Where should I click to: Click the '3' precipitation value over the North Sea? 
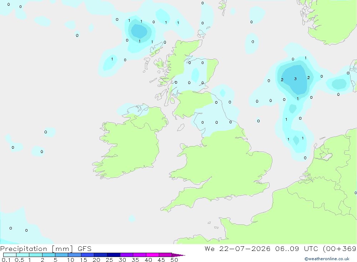(x=295, y=79)
